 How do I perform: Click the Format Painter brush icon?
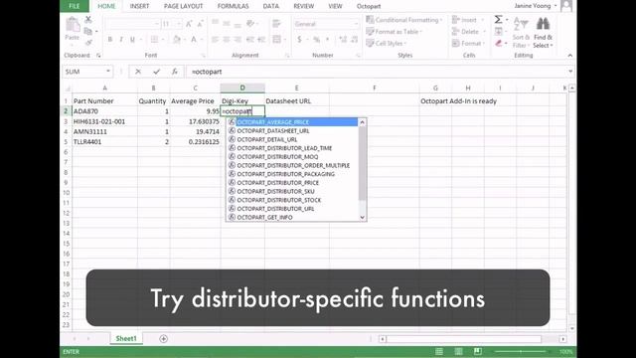click(88, 43)
